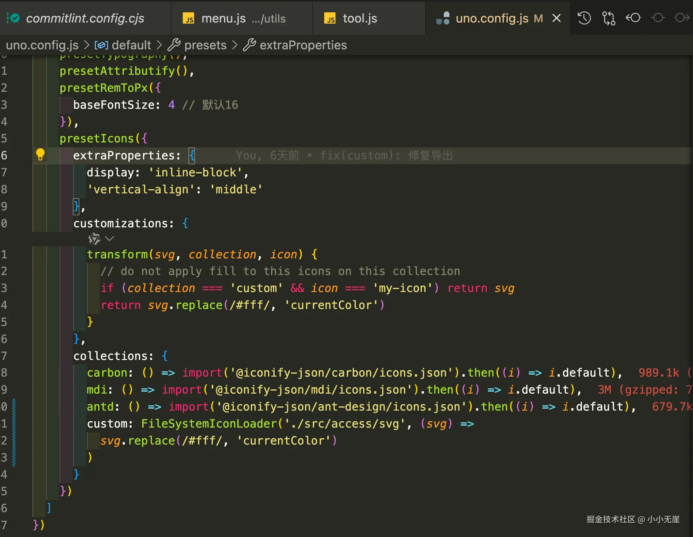This screenshot has width=693, height=537.
Task: Close the uno.config.js tab
Action: click(557, 18)
